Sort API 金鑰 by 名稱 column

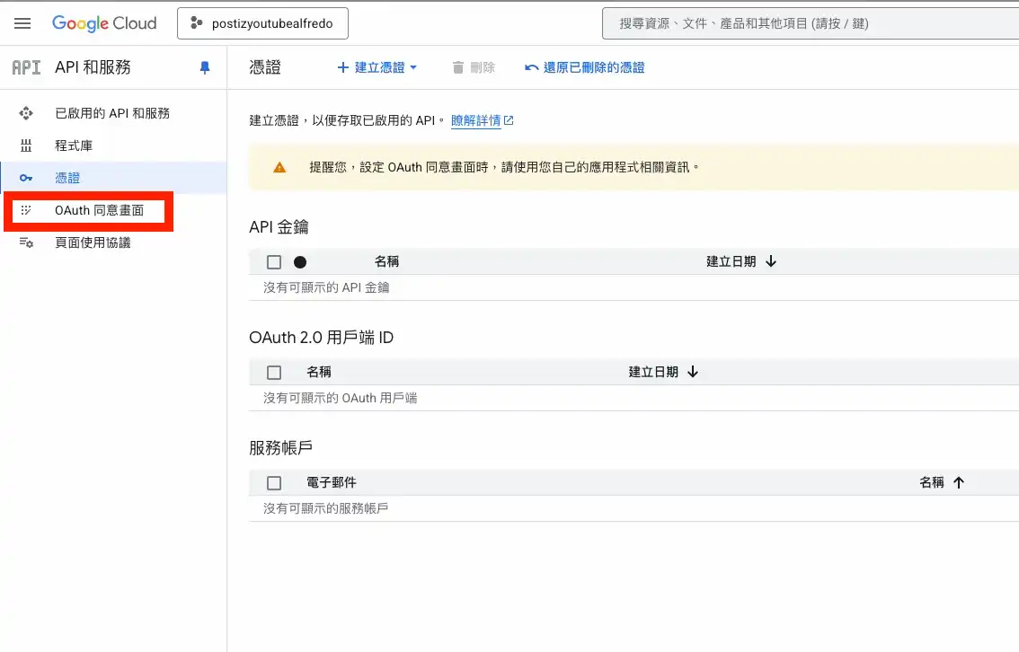click(x=386, y=261)
